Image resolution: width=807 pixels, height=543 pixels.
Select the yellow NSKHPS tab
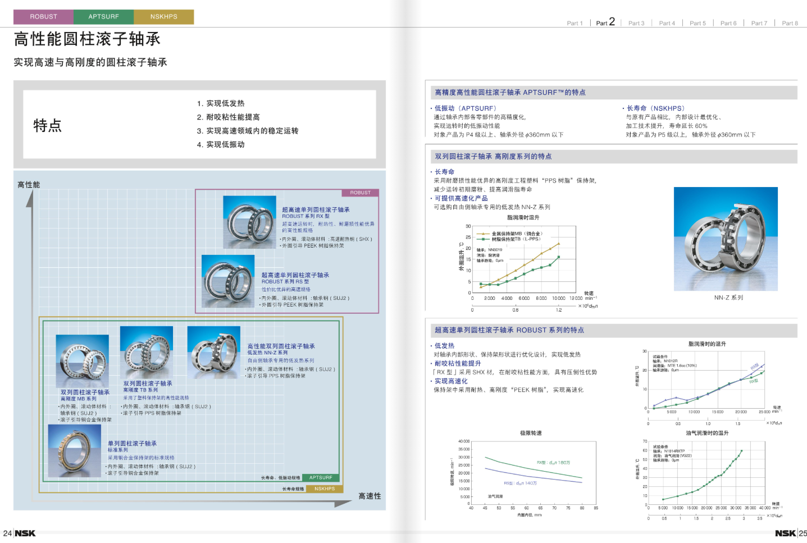(x=163, y=17)
